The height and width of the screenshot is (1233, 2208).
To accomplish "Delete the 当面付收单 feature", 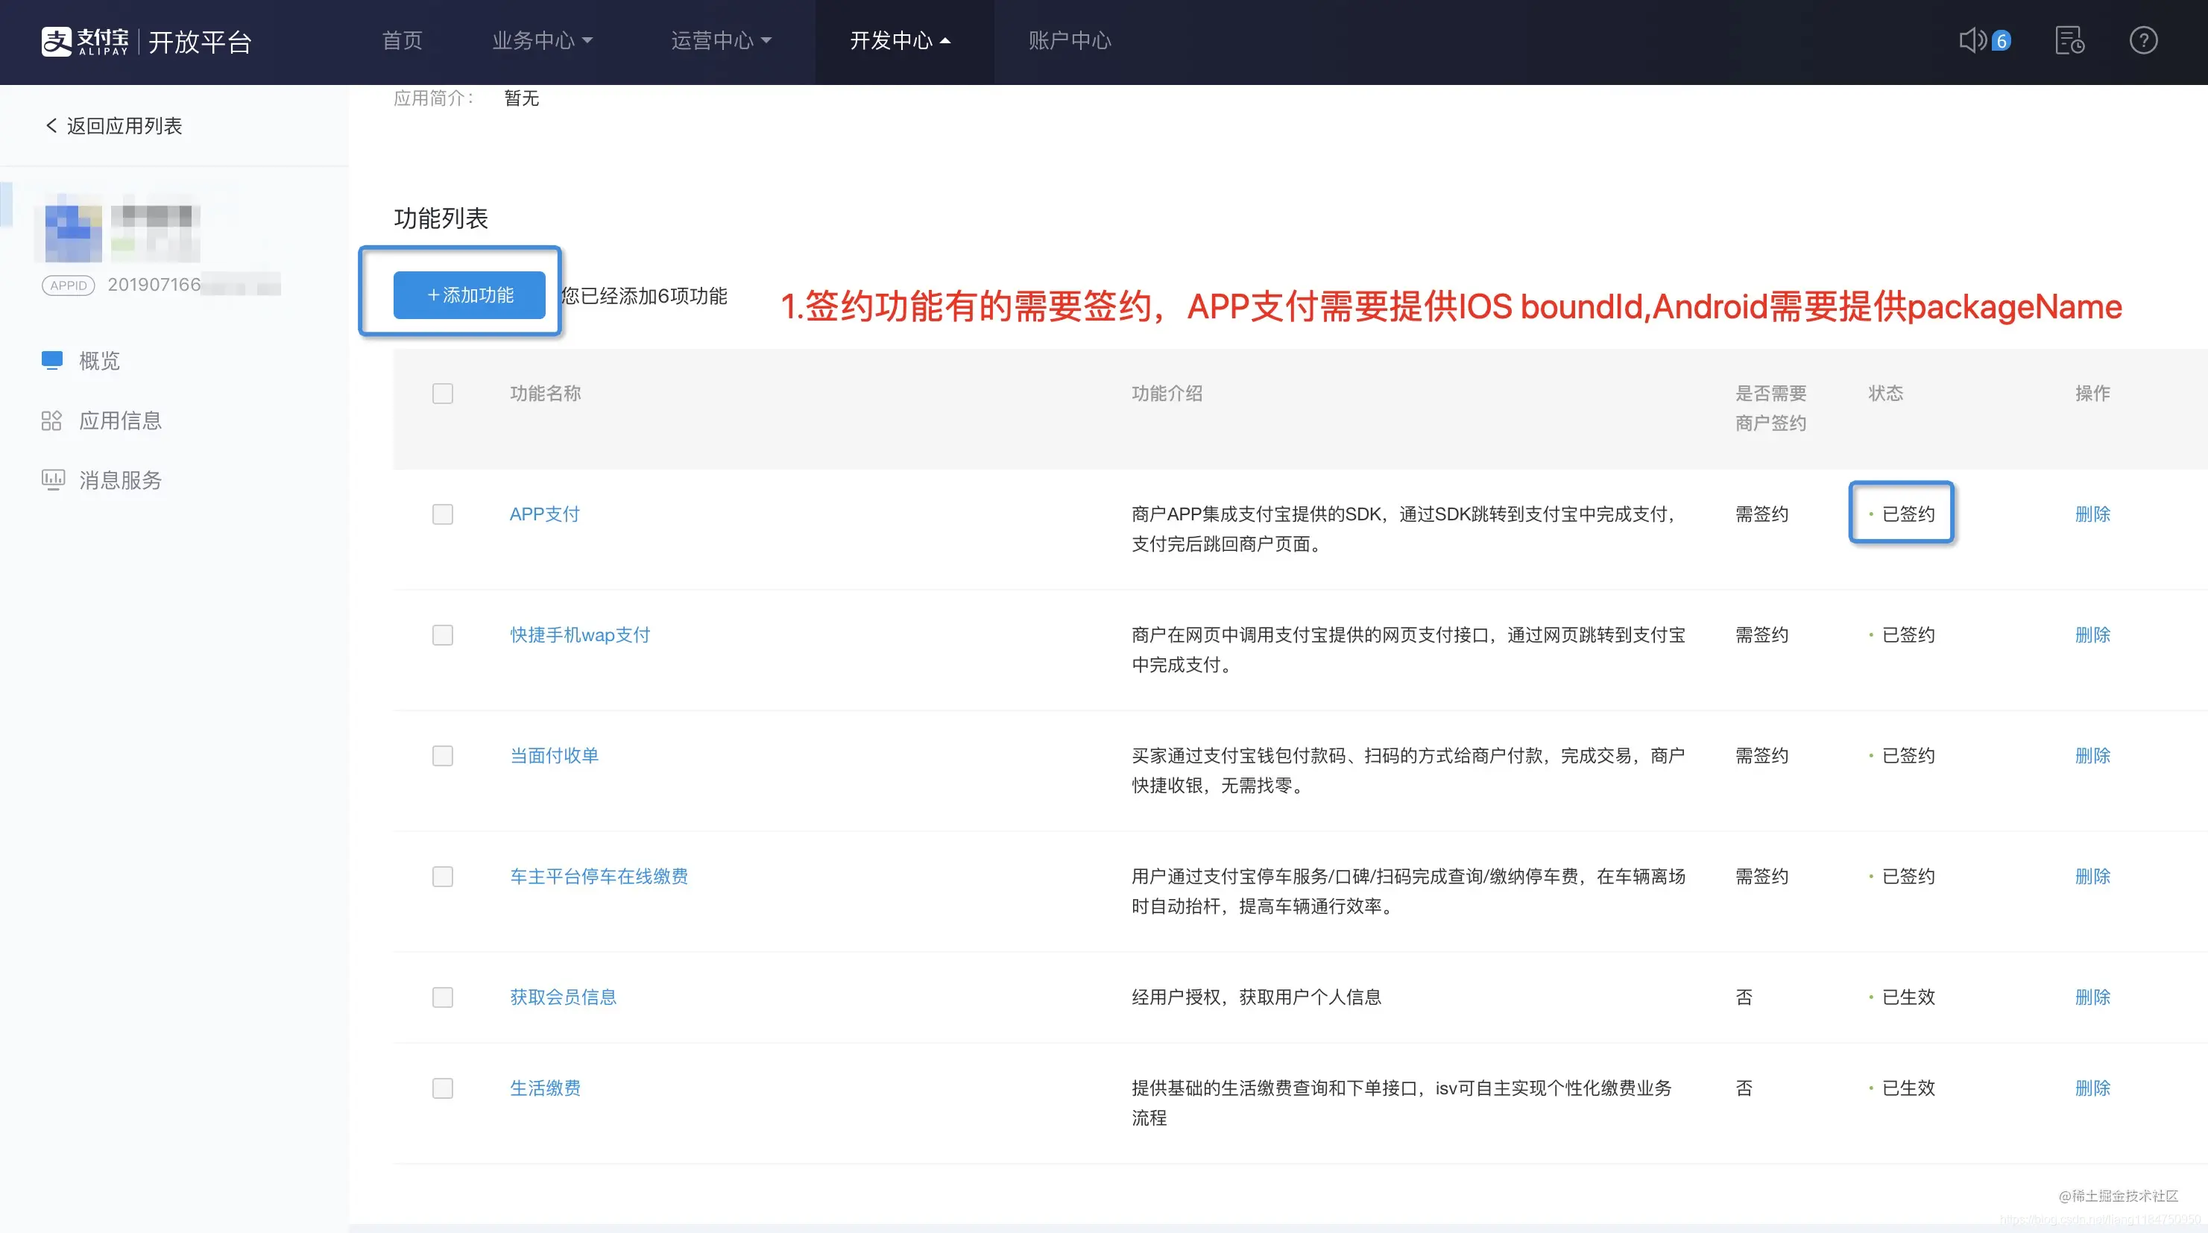I will 2092,756.
